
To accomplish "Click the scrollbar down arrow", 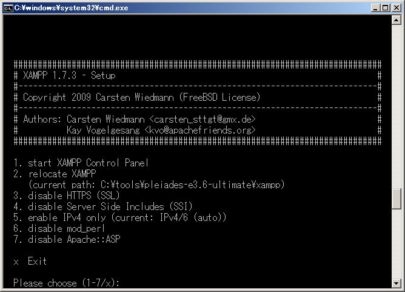I will 397,284.
